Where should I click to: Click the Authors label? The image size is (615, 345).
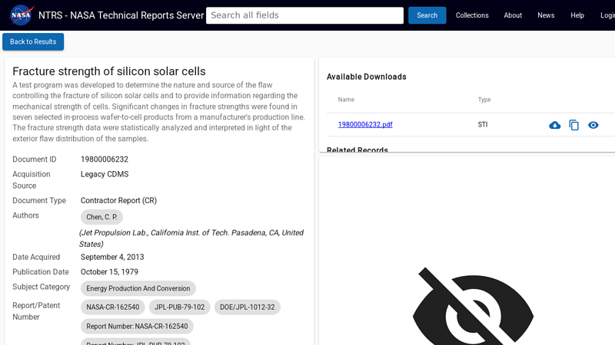tap(25, 215)
